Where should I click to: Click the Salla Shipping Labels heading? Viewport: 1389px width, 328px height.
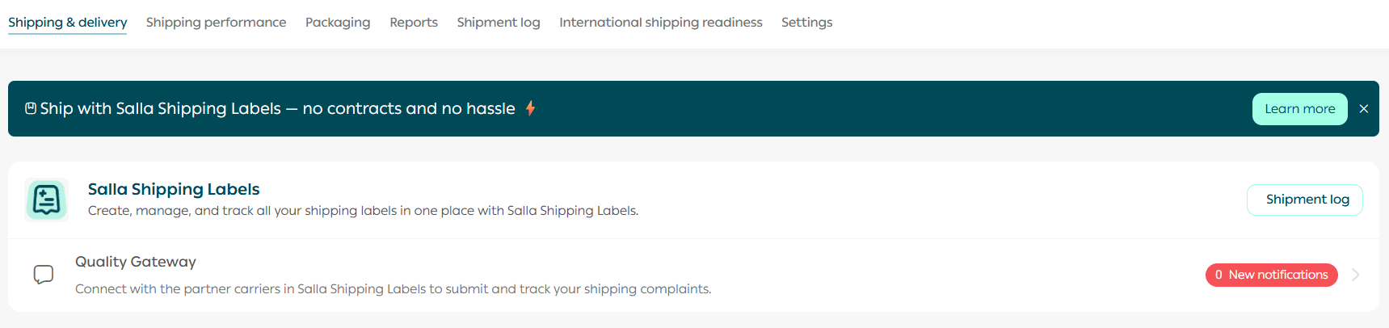[174, 189]
